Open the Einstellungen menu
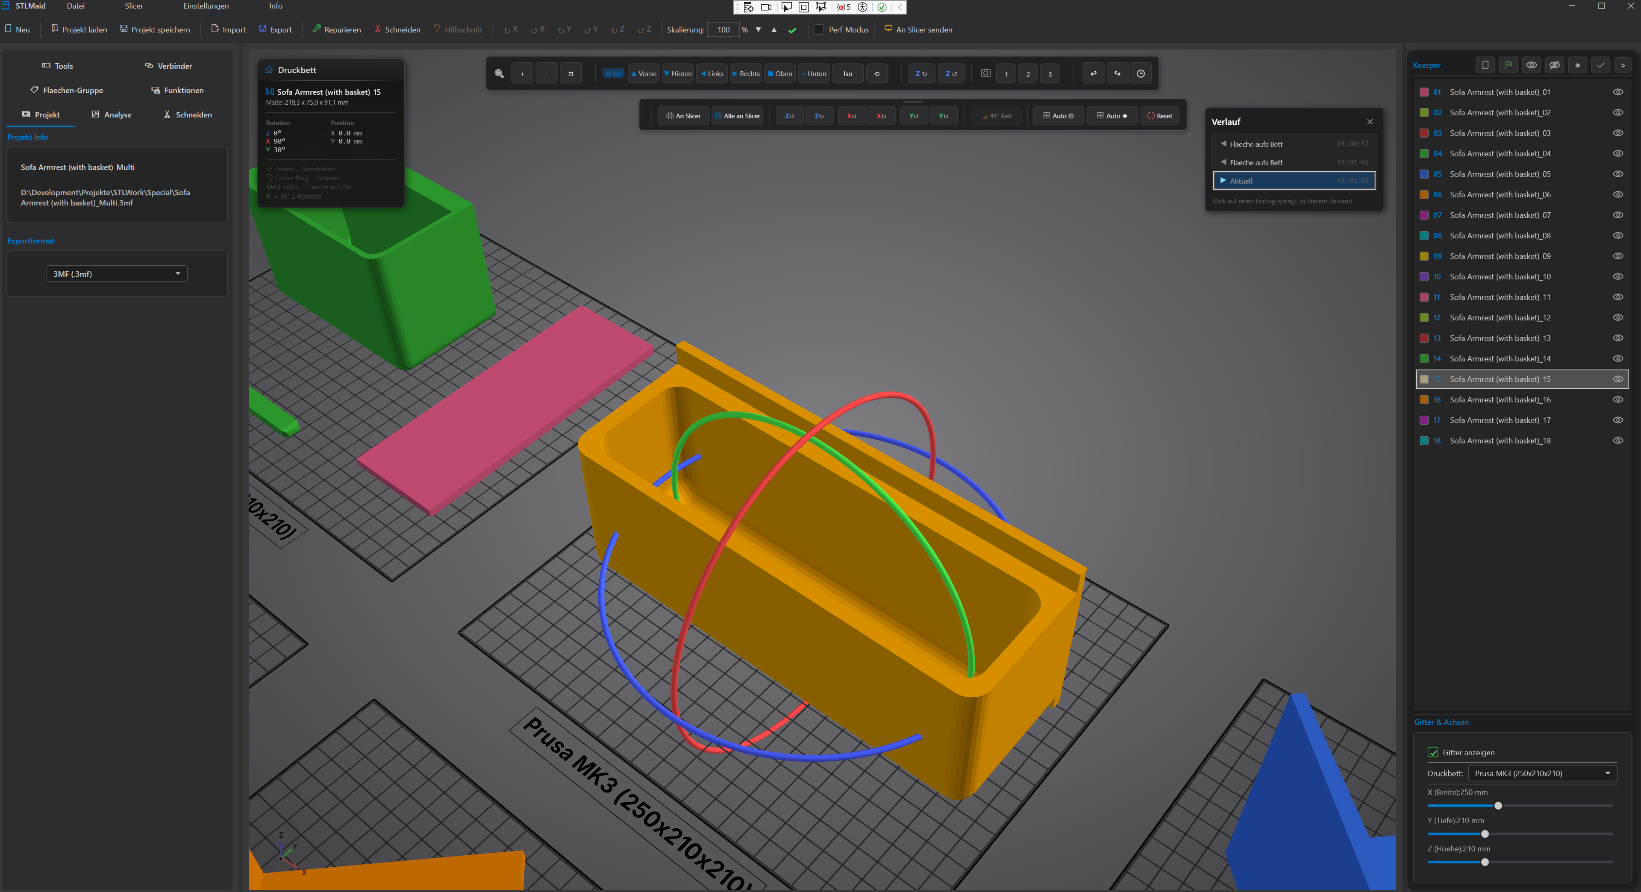This screenshot has width=1641, height=892. [206, 6]
